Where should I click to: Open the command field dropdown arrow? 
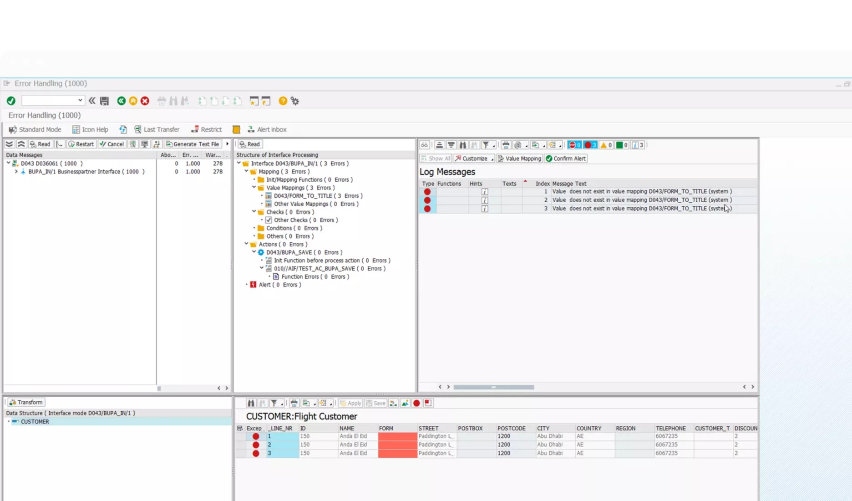(x=80, y=100)
